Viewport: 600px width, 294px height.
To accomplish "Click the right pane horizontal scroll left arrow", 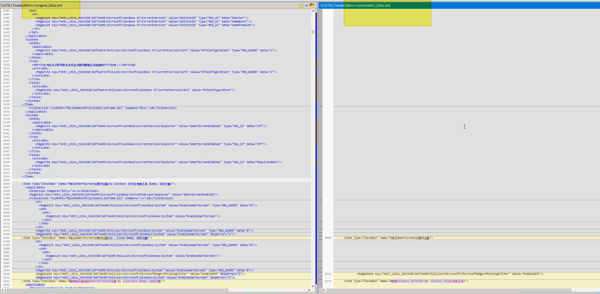I will click(324, 290).
